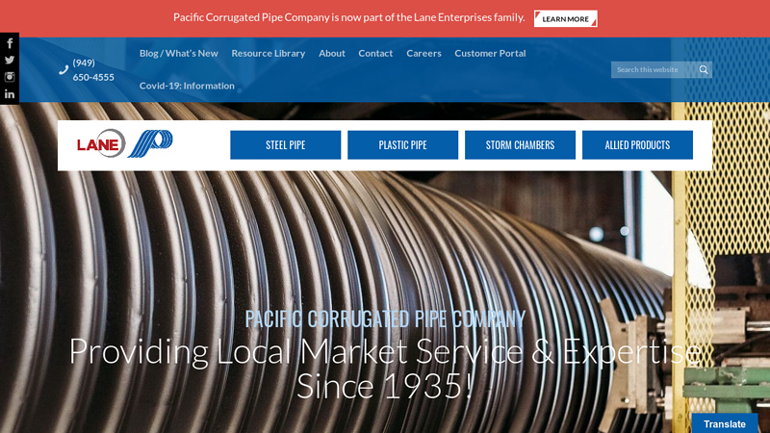
Task: Open the Facebook social link
Action: (x=10, y=43)
